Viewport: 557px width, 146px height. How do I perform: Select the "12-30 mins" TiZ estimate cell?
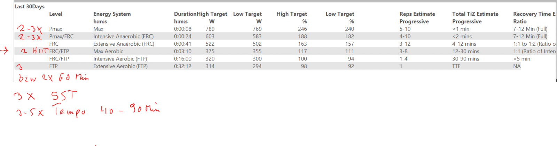point(465,51)
